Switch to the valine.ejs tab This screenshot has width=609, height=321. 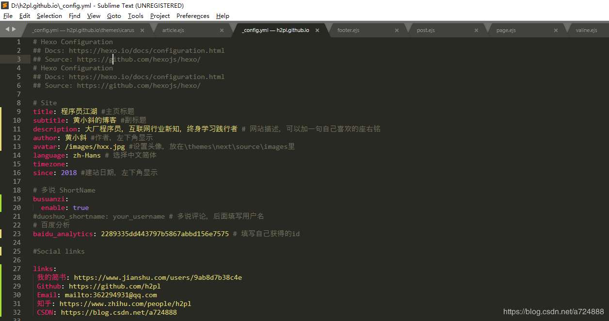[x=586, y=30]
